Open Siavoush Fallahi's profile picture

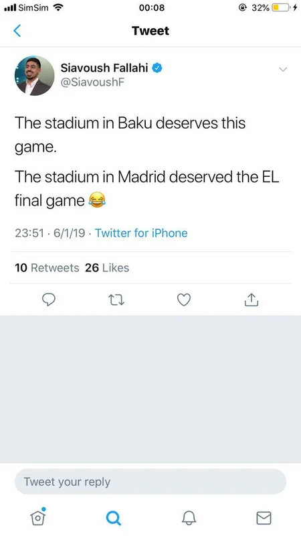point(35,76)
